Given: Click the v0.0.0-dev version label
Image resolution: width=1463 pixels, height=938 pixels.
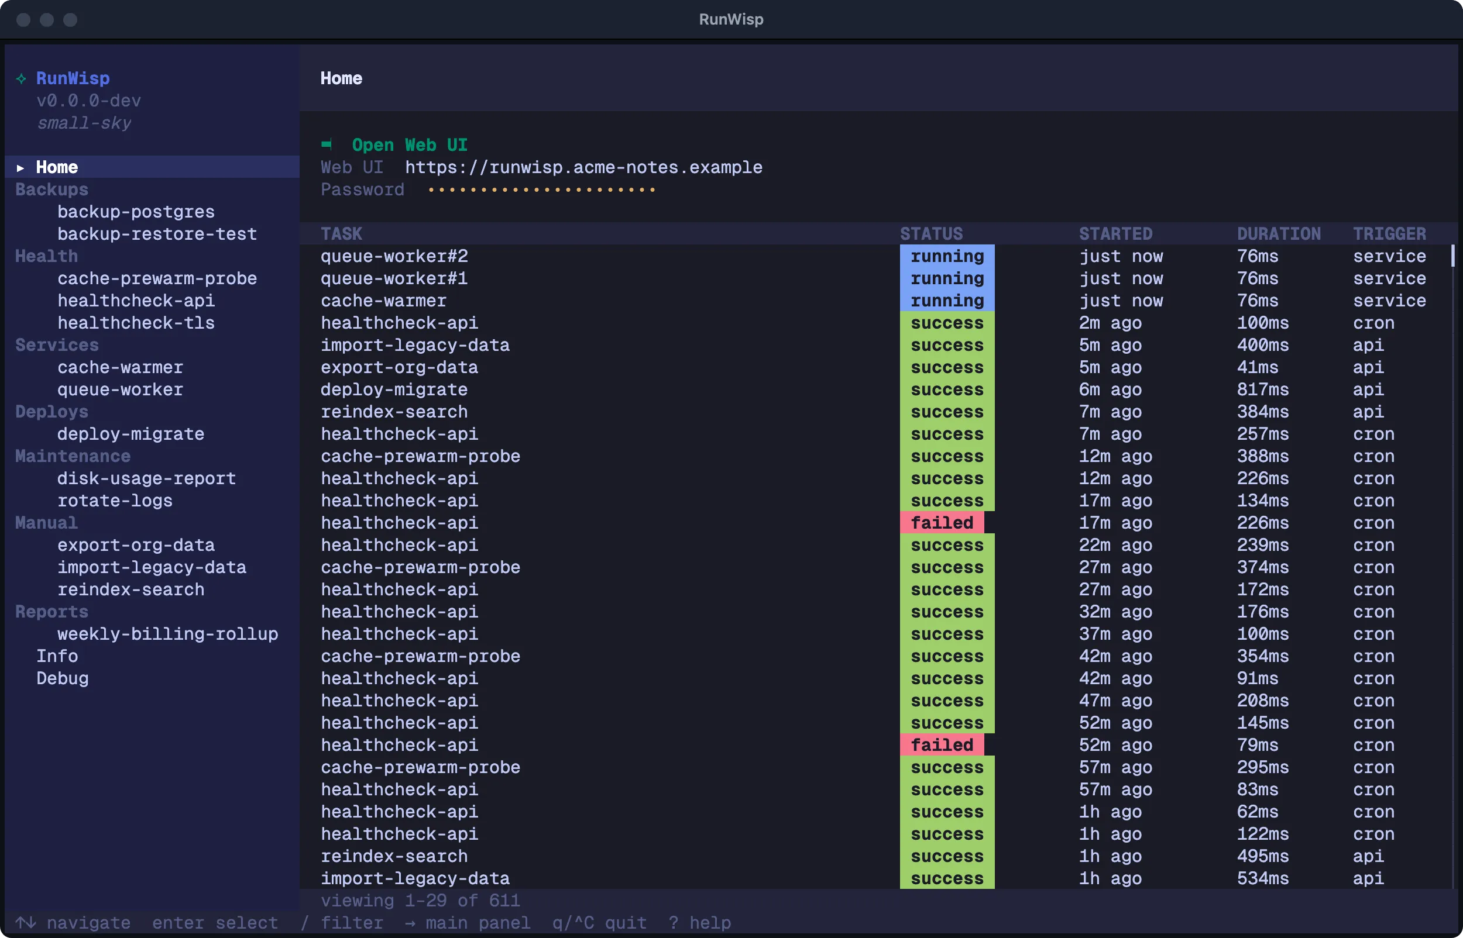Looking at the screenshot, I should 88,101.
